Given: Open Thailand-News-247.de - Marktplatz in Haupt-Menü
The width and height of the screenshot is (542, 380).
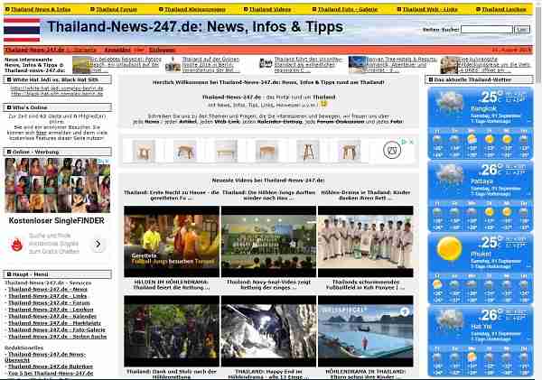Looking at the screenshot, I should click(x=54, y=323).
